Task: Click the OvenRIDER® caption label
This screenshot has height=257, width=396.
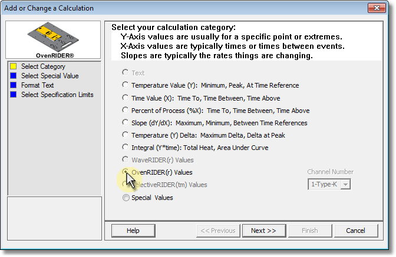Action: (x=55, y=55)
